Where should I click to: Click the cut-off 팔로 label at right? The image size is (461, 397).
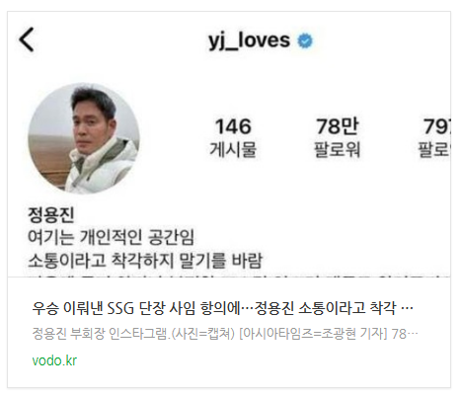(x=434, y=150)
